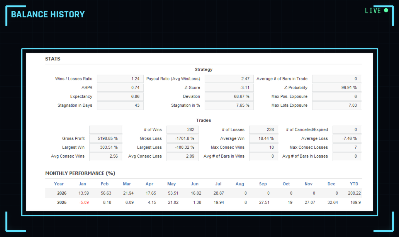399x237 pixels.
Task: Click the # of Cancelled/Expired label
Action: [x=307, y=129]
